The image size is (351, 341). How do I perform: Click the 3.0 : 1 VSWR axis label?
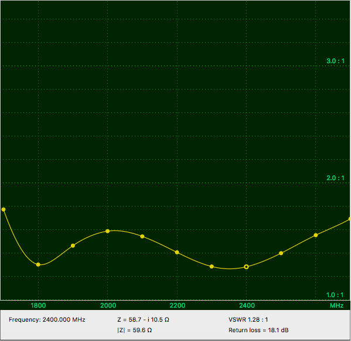pyautogui.click(x=335, y=61)
